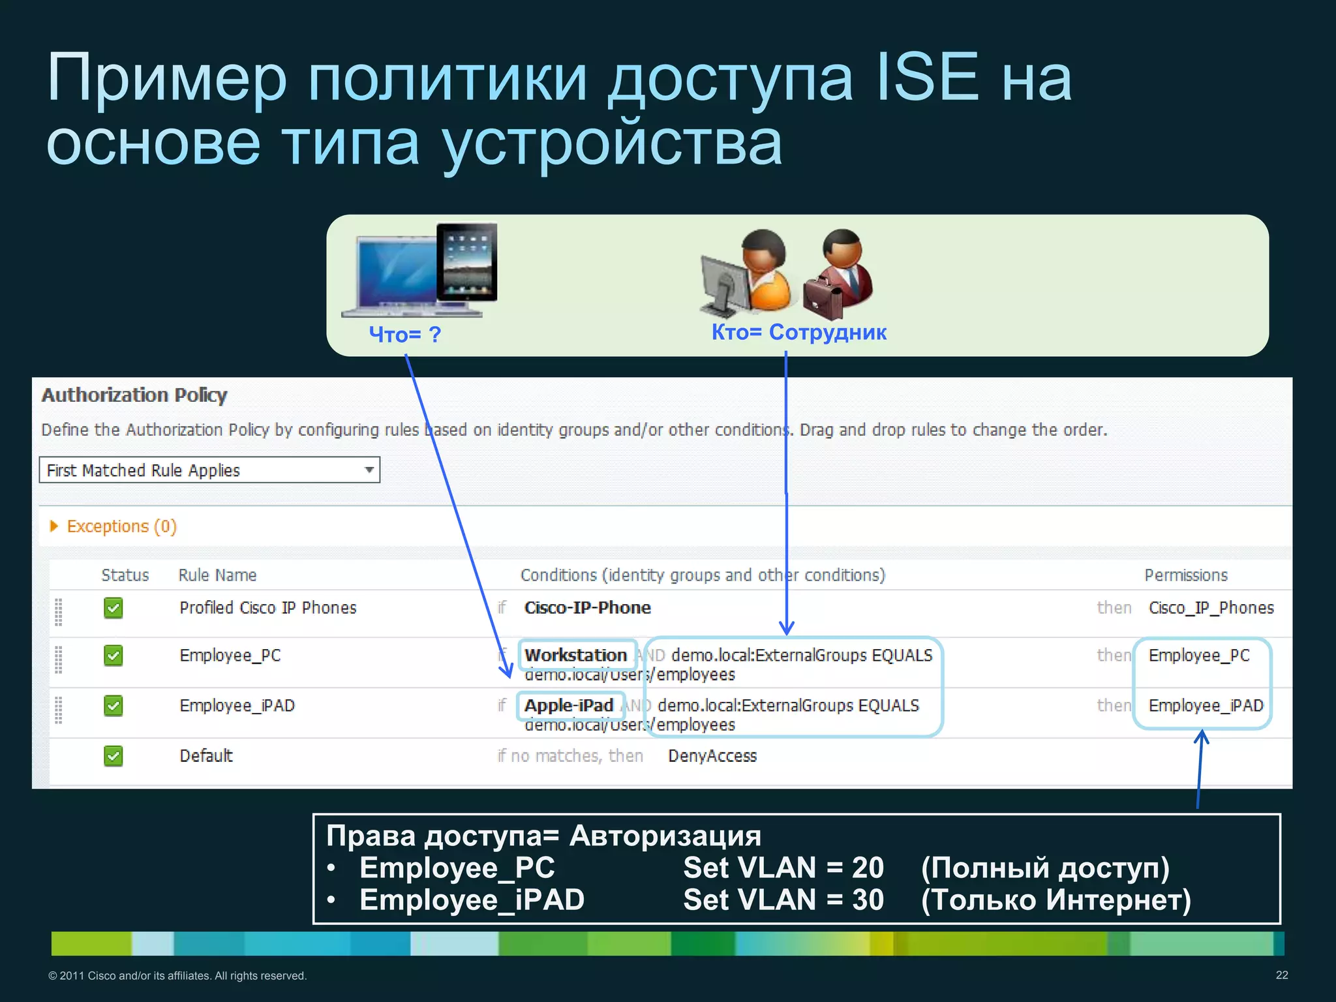Click the Authorization Policy heading
Image resolution: width=1336 pixels, height=1002 pixels.
[134, 395]
